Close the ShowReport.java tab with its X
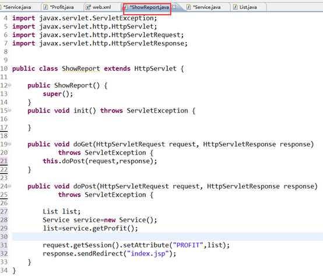The height and width of the screenshot is (276, 323). [x=174, y=7]
